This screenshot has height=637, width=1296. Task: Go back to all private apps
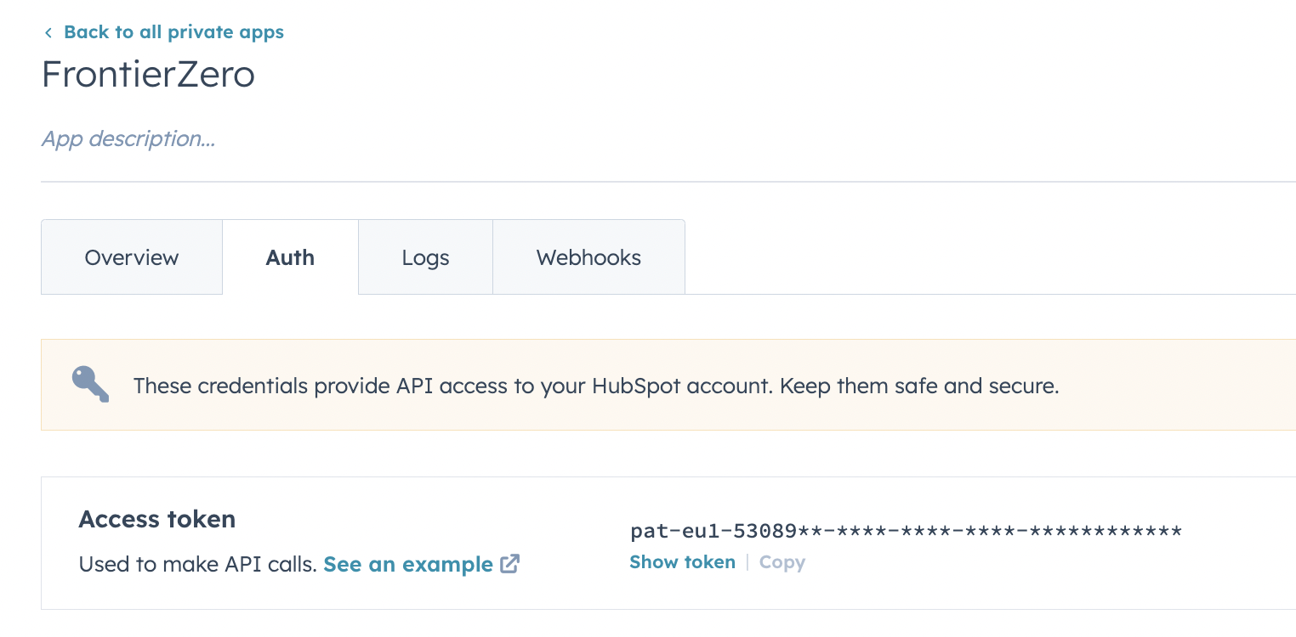[173, 32]
